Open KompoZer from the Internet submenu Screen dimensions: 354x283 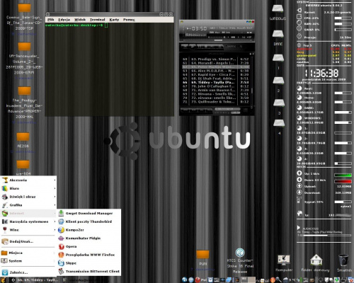click(89, 230)
